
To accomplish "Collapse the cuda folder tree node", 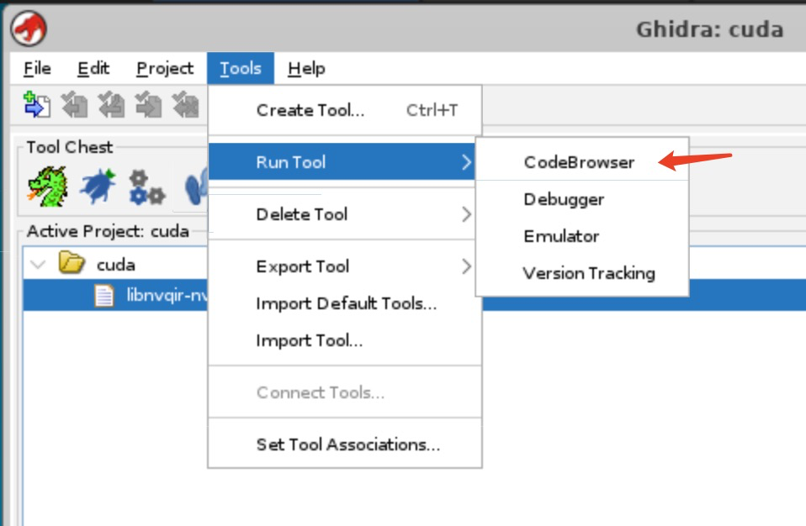I will [x=38, y=265].
